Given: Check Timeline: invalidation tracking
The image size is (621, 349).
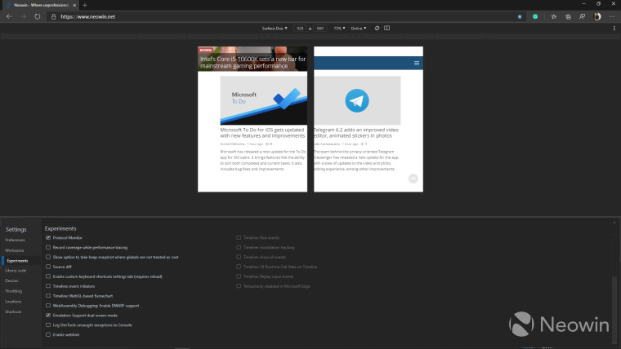Looking at the screenshot, I should pyautogui.click(x=239, y=247).
